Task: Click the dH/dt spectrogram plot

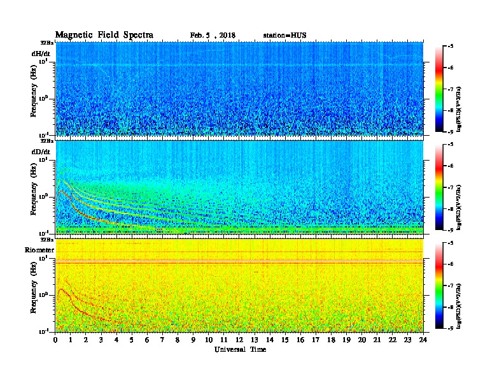Action: coord(239,89)
